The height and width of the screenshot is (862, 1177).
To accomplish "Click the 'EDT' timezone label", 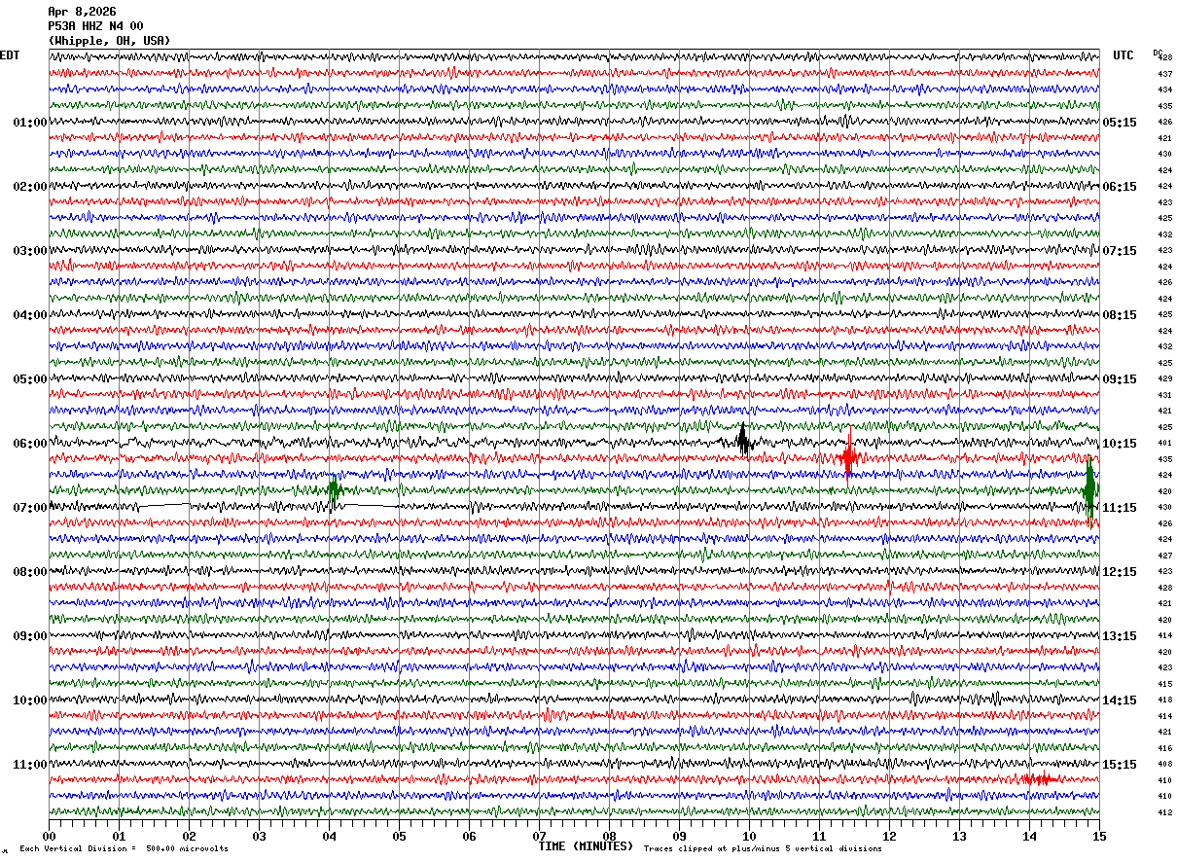I will click(10, 55).
